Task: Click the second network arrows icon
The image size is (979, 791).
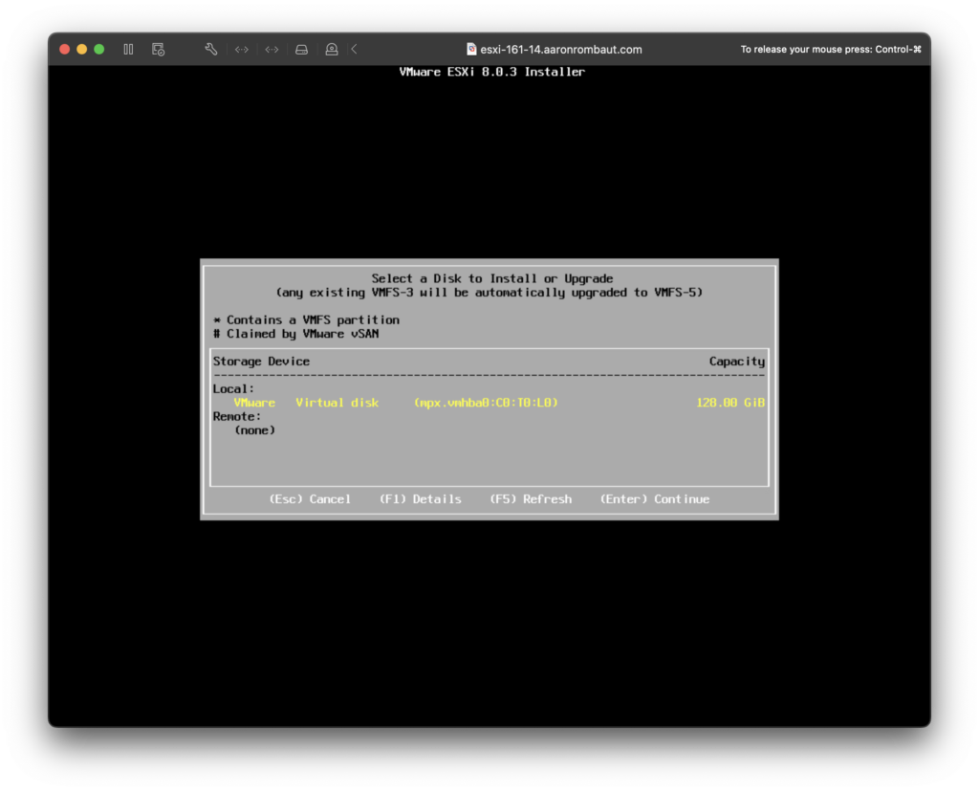Action: coord(272,49)
